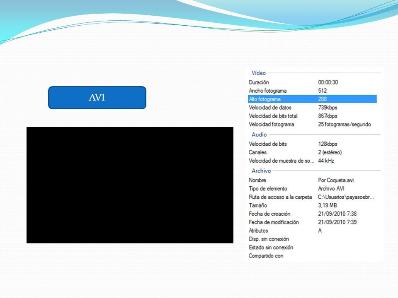This screenshot has width=398, height=298.
Task: Select the Fecha de modificación label
Action: tap(274, 222)
